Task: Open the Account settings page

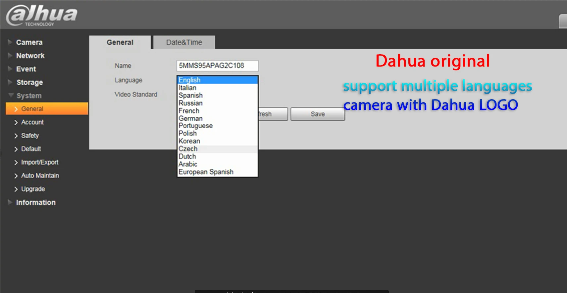Action: click(x=32, y=122)
